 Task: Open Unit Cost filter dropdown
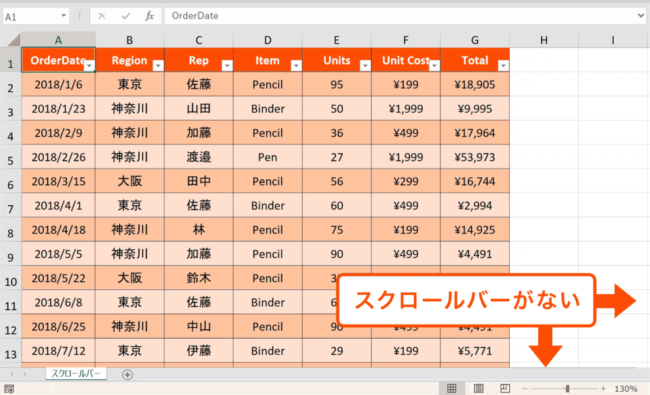pyautogui.click(x=434, y=65)
